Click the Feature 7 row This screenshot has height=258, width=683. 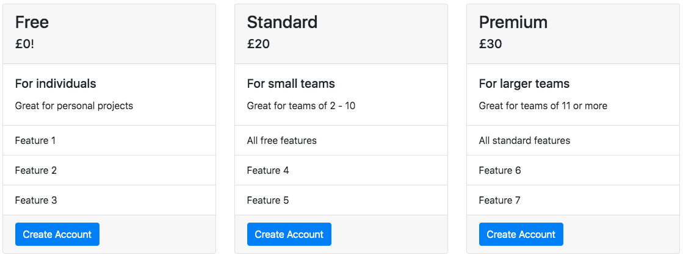(x=500, y=200)
